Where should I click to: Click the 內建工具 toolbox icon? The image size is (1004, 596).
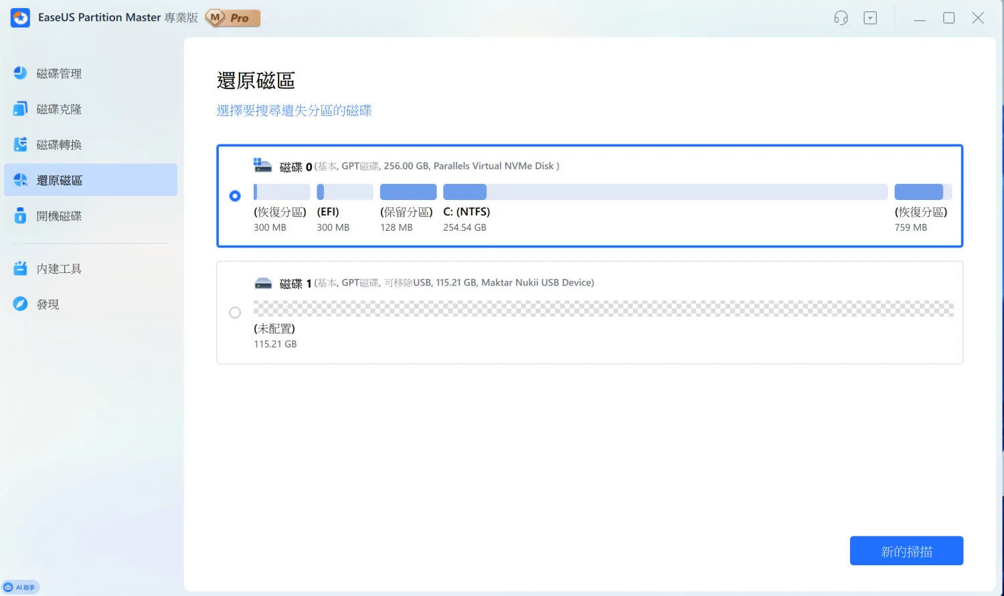20,268
